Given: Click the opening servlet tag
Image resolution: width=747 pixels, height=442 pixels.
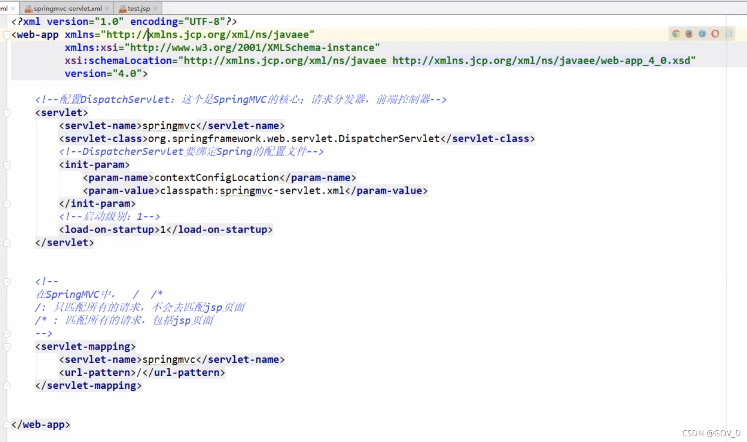Looking at the screenshot, I should [x=61, y=112].
